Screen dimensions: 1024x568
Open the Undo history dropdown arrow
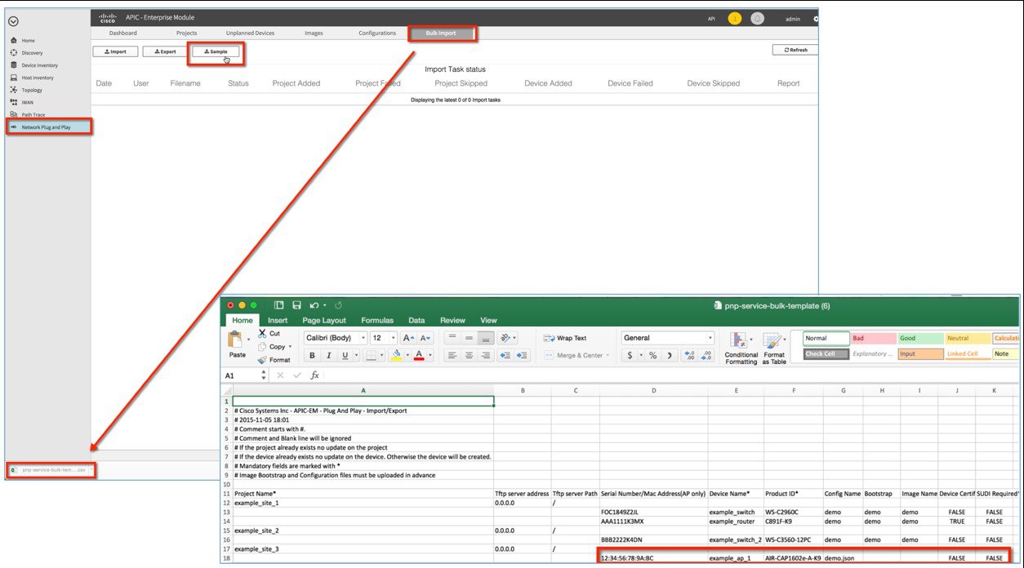click(324, 306)
